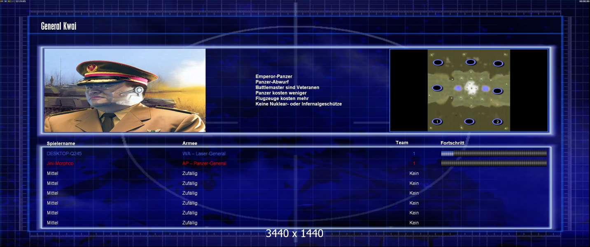
Task: Choose the empty bottom-center start position on minimap
Action: point(469,121)
